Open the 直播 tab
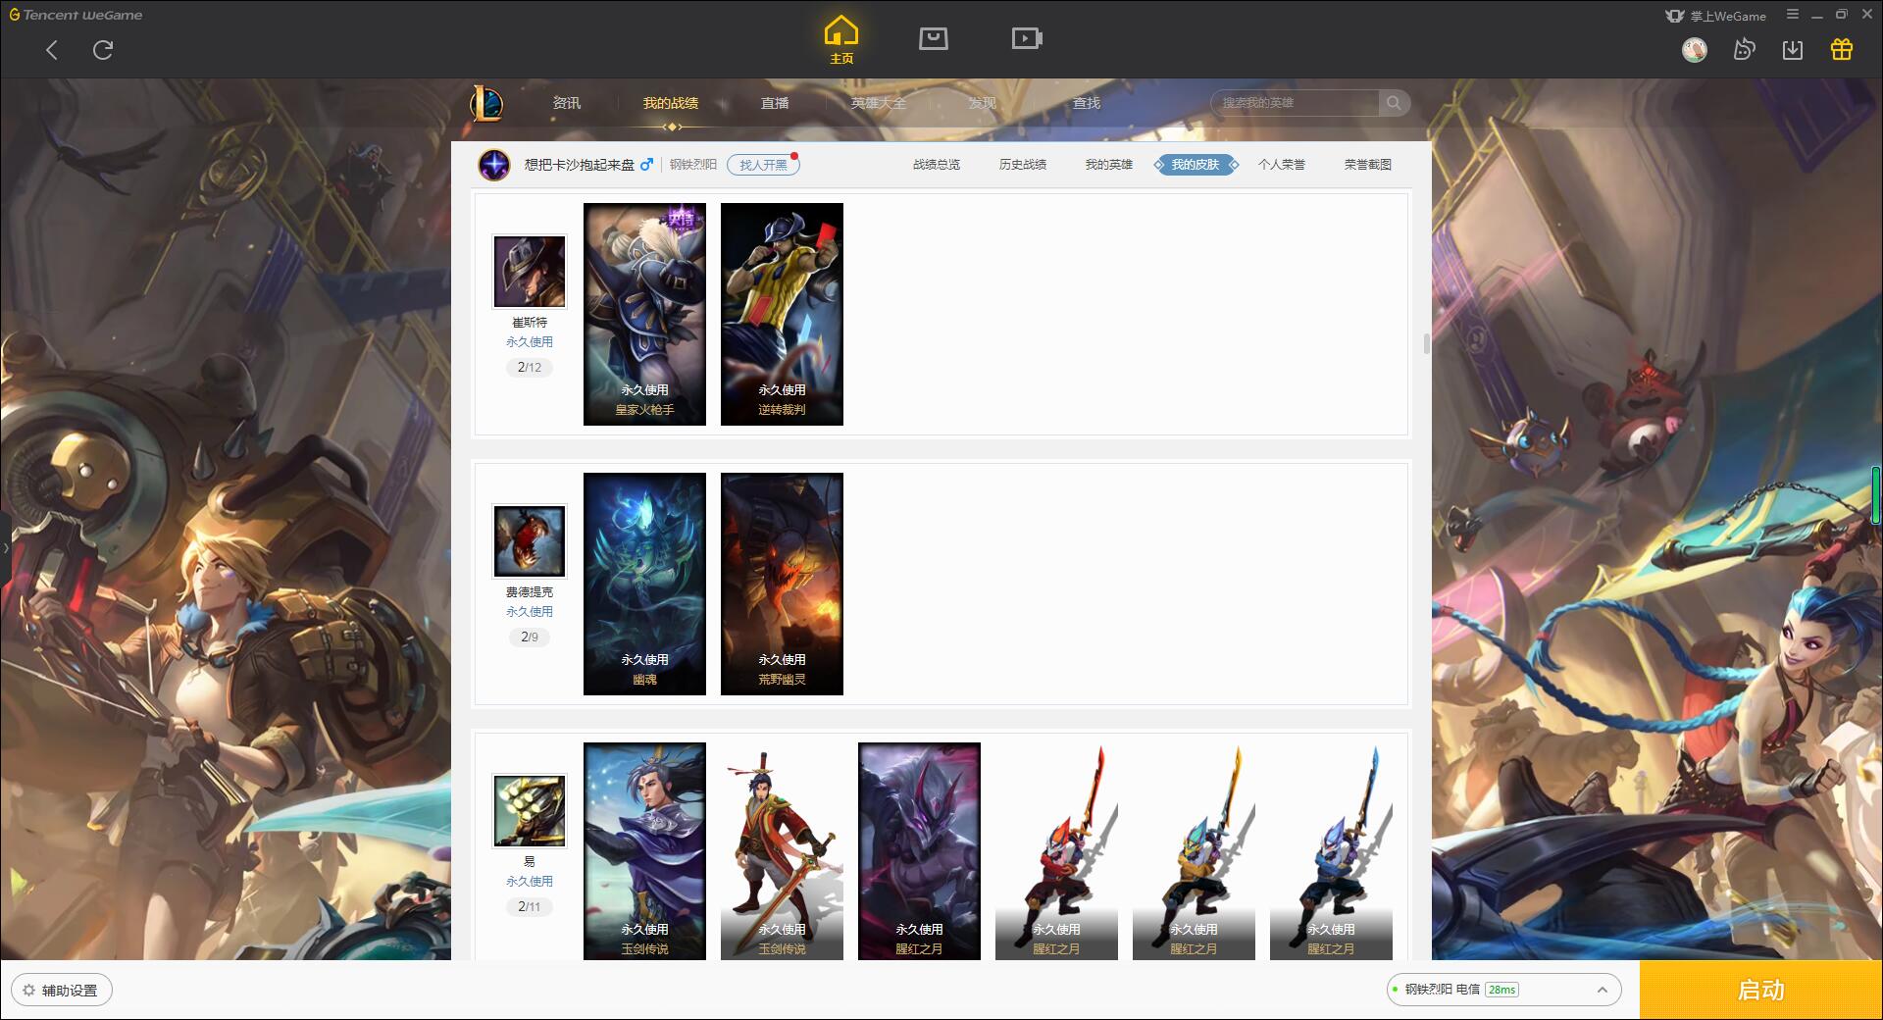Screen dimensions: 1883x1020 click(775, 103)
